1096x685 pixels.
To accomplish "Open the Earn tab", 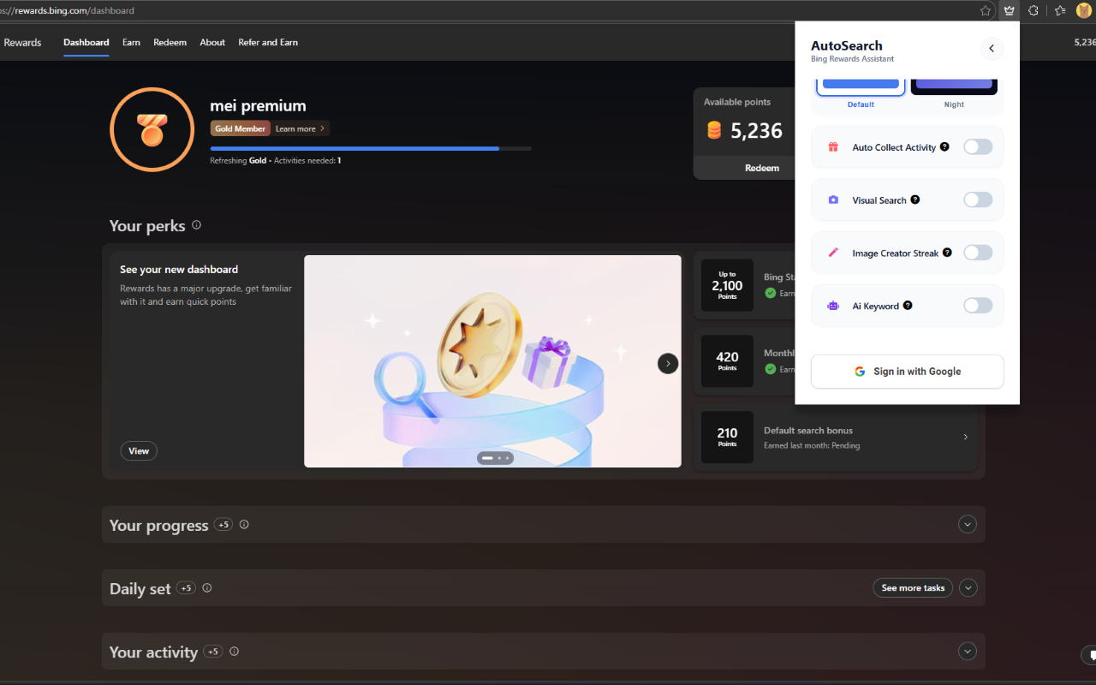I will (131, 42).
